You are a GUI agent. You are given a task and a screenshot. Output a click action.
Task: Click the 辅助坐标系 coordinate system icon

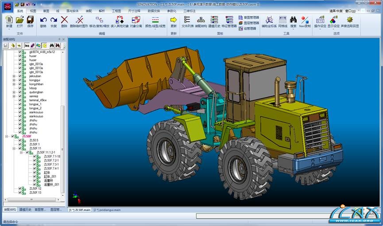[269, 20]
